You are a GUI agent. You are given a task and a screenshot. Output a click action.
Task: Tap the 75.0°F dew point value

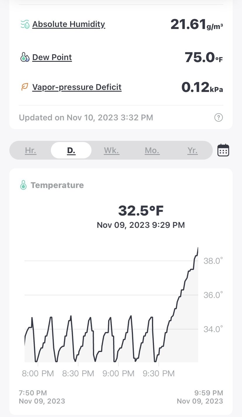204,57
